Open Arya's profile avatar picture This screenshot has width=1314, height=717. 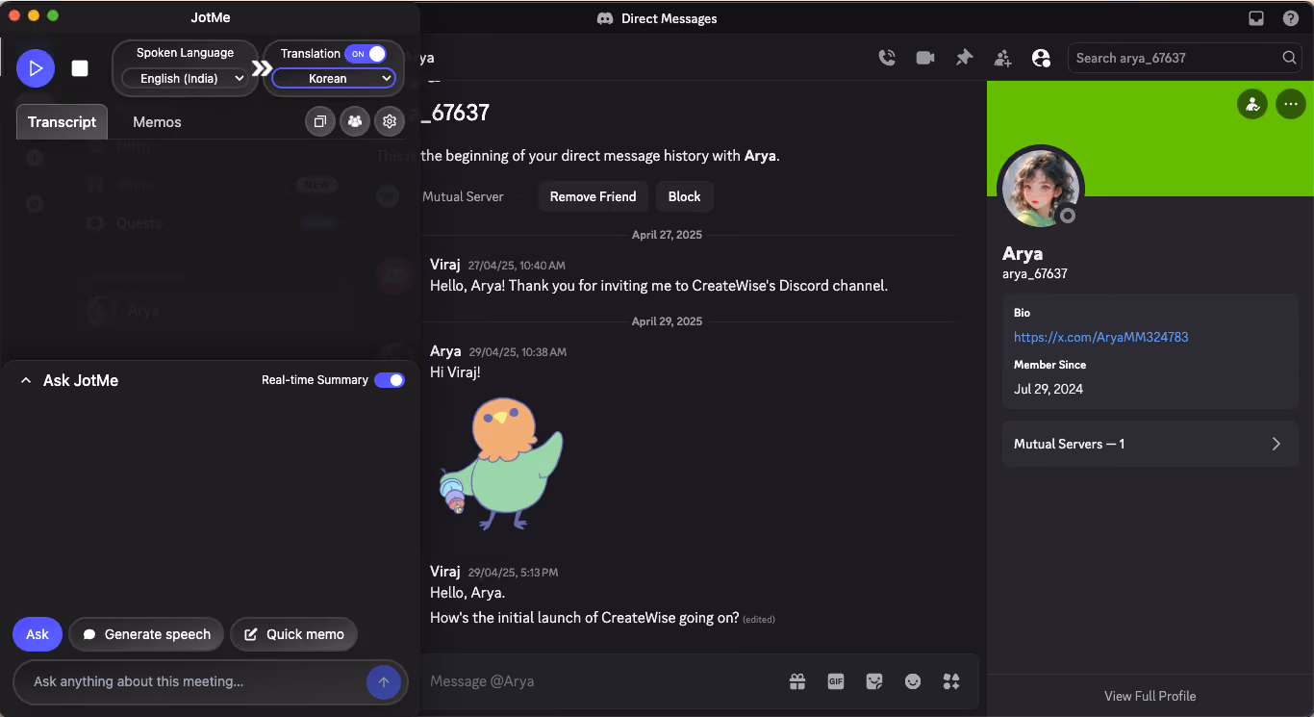tap(1041, 189)
